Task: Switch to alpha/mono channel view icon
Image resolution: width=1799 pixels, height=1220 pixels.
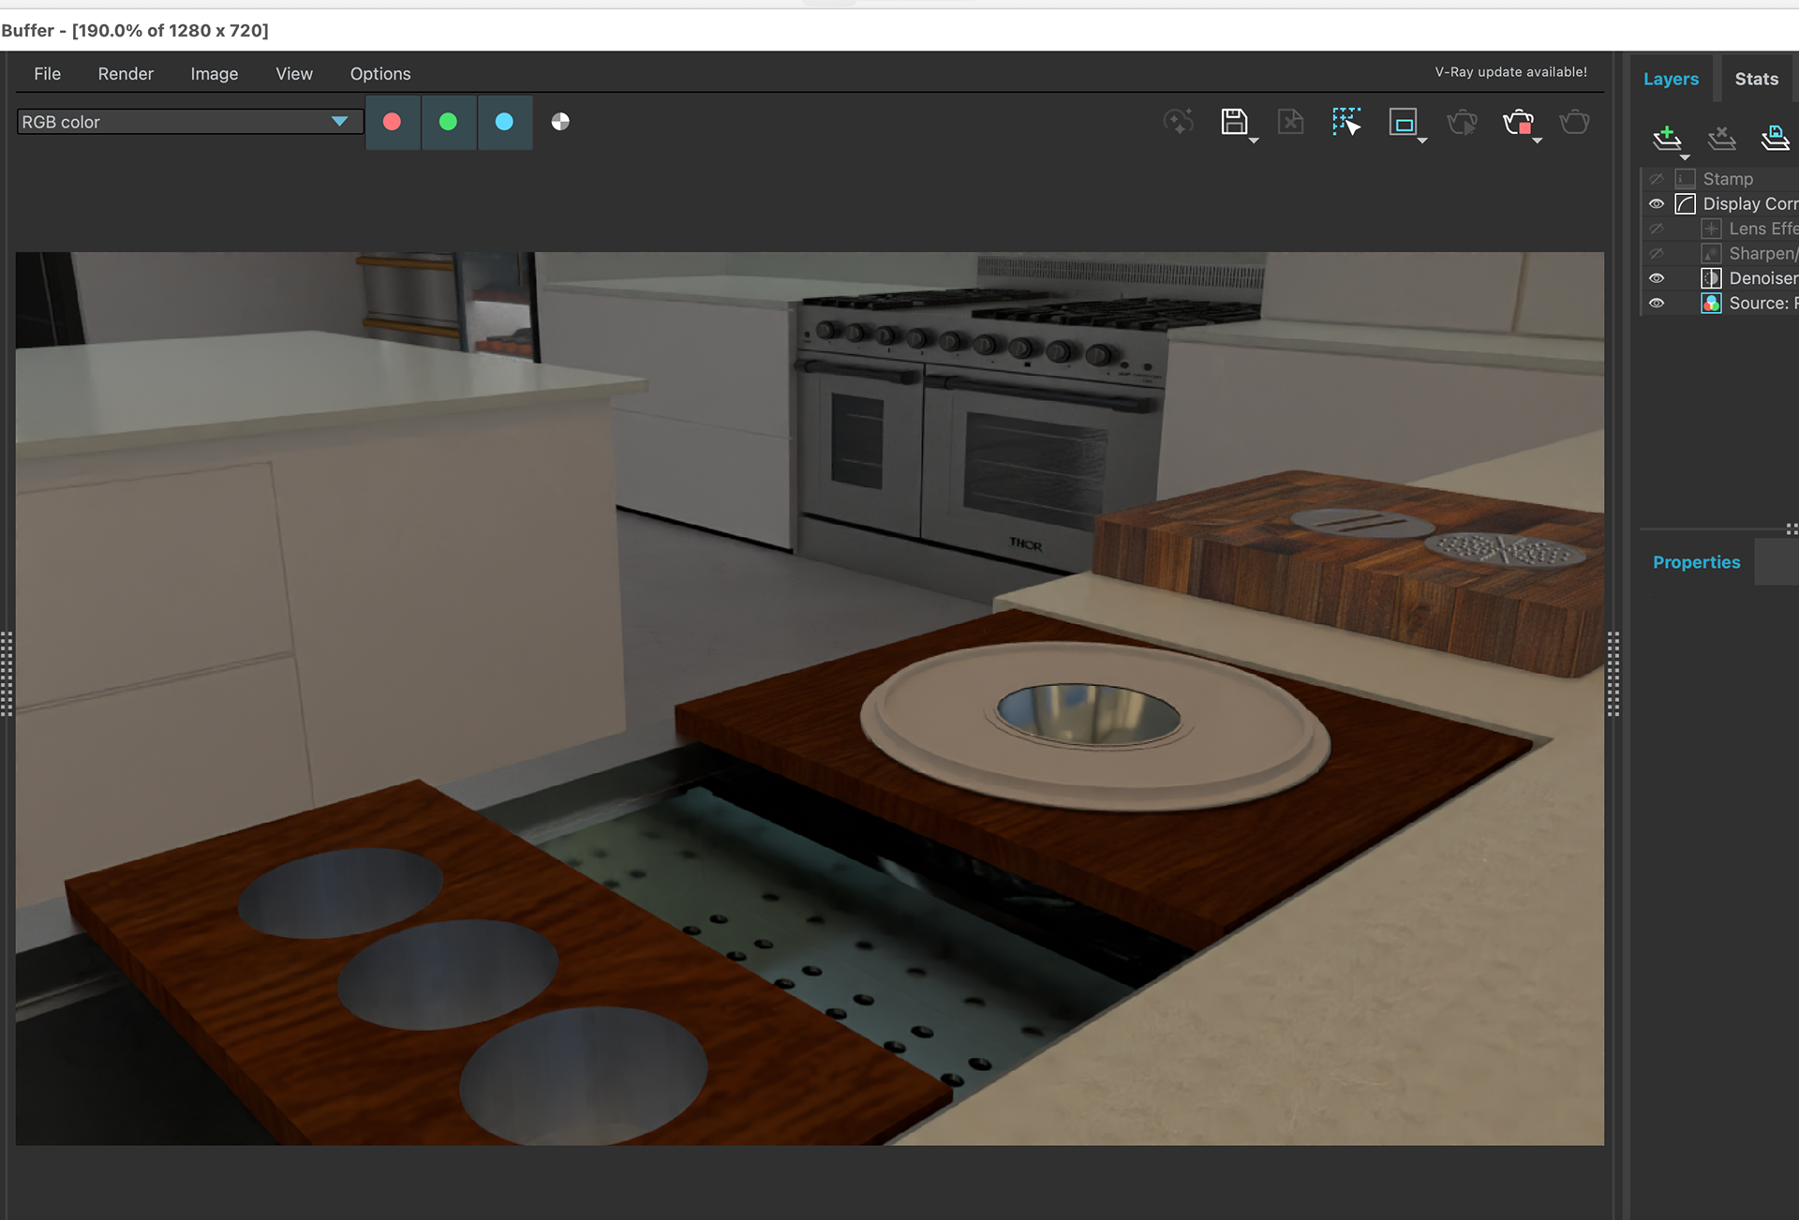Action: [560, 122]
